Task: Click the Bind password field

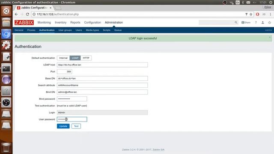Action: tap(72, 99)
